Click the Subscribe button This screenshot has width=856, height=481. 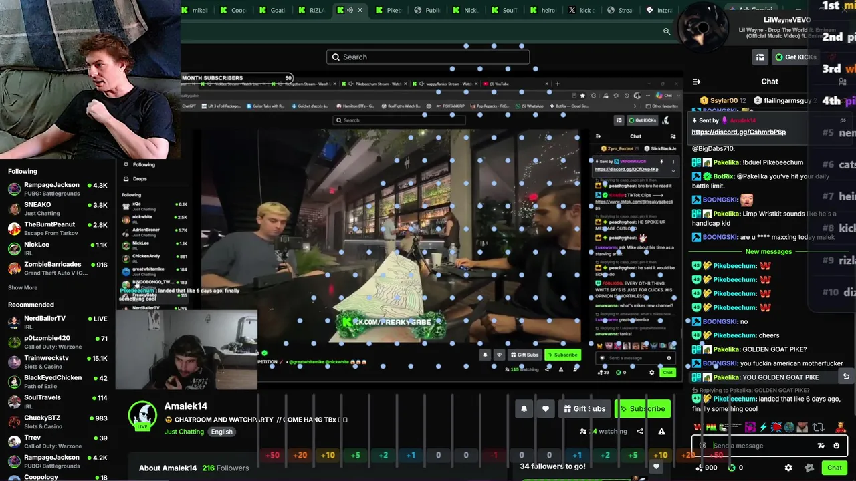coord(642,409)
